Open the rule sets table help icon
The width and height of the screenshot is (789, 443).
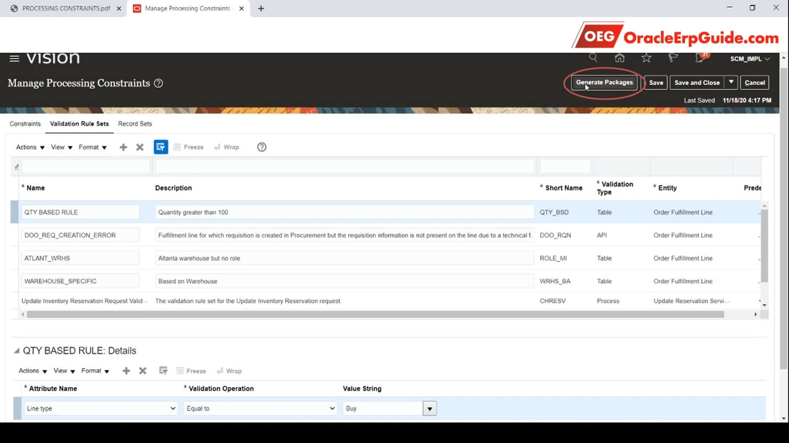coord(262,147)
